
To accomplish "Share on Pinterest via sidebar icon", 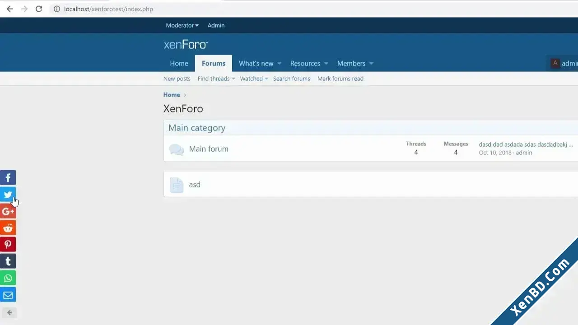I will (8, 245).
